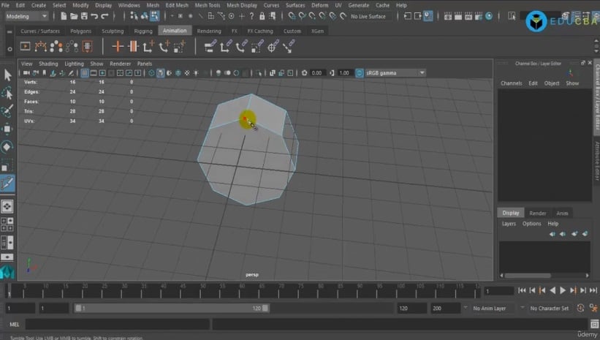Activate the Lasso select tool

(7, 93)
